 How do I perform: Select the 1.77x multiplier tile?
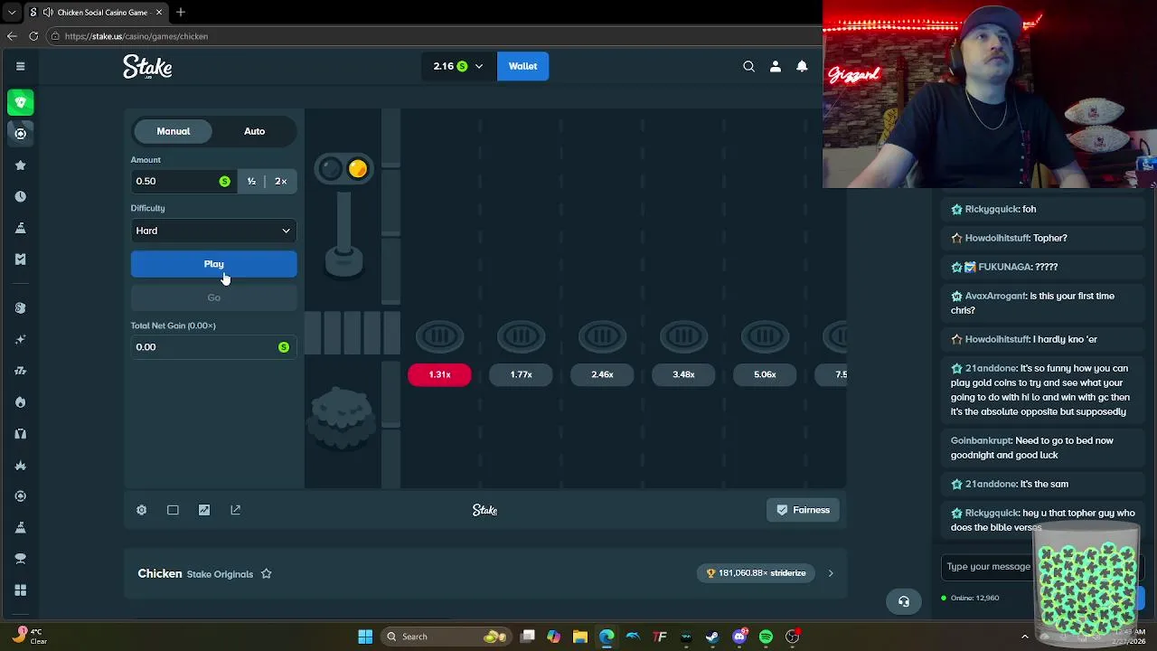click(521, 374)
